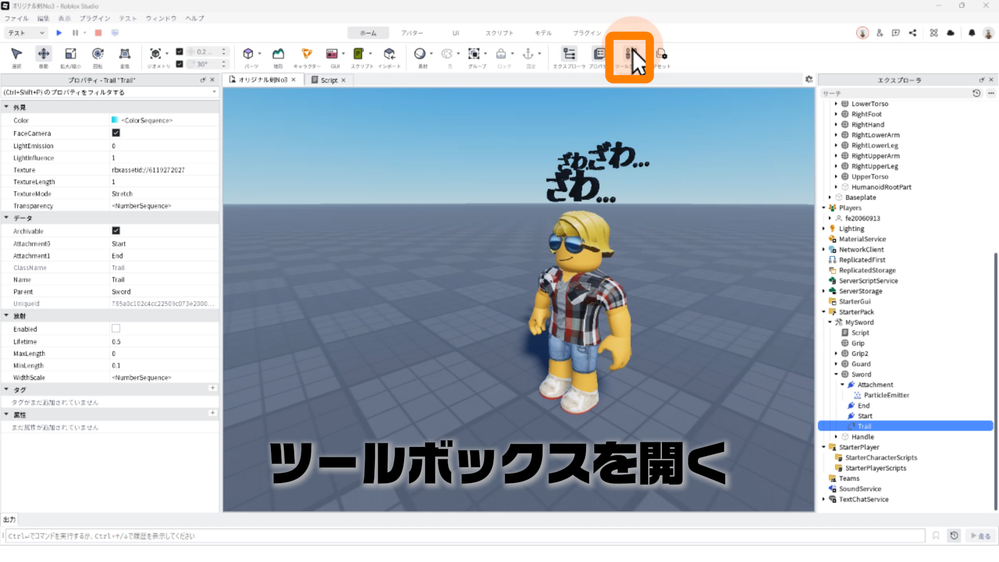
Task: Open the Toolbox icon
Action: tap(629, 54)
